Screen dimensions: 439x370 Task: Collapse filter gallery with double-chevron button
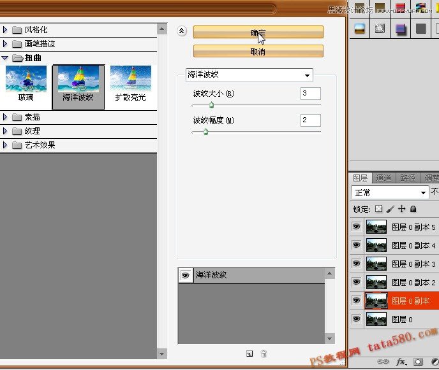182,31
